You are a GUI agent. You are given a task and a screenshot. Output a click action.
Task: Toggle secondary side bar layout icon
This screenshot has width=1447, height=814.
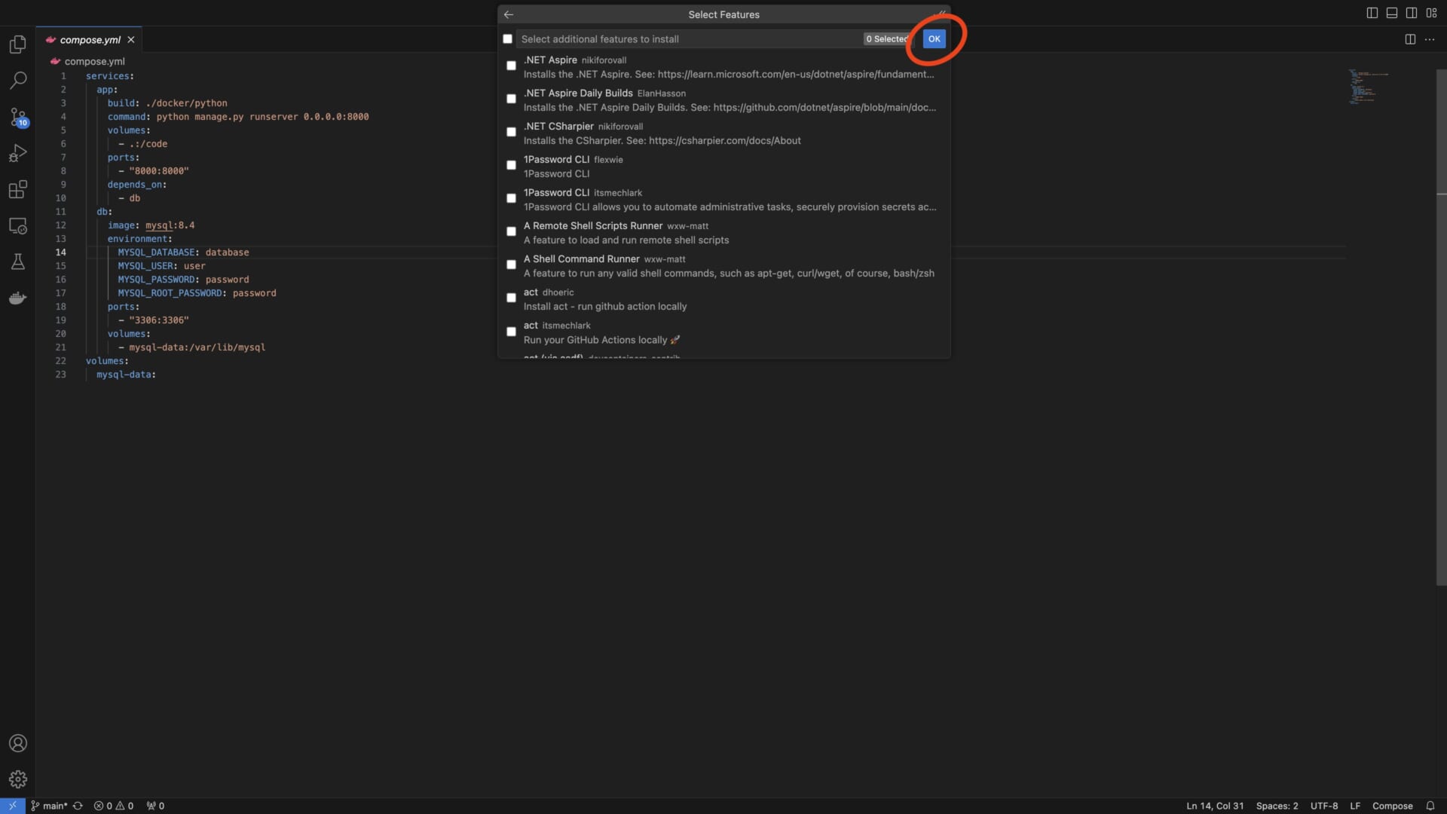click(x=1411, y=13)
